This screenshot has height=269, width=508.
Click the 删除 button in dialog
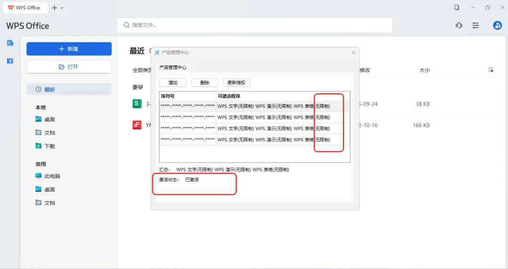pos(205,83)
